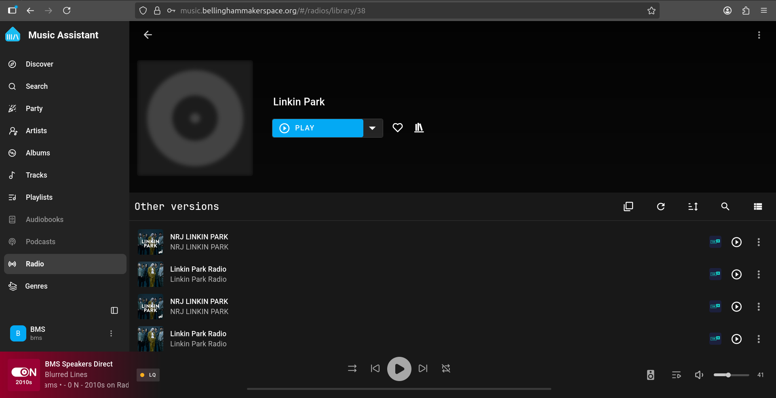Viewport: 776px width, 398px height.
Task: Skip to next track
Action: point(423,369)
